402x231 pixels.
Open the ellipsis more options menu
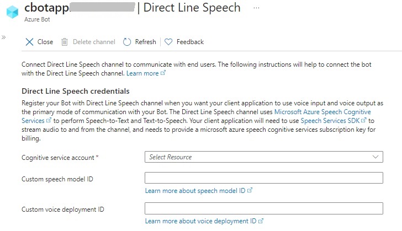[x=255, y=8]
